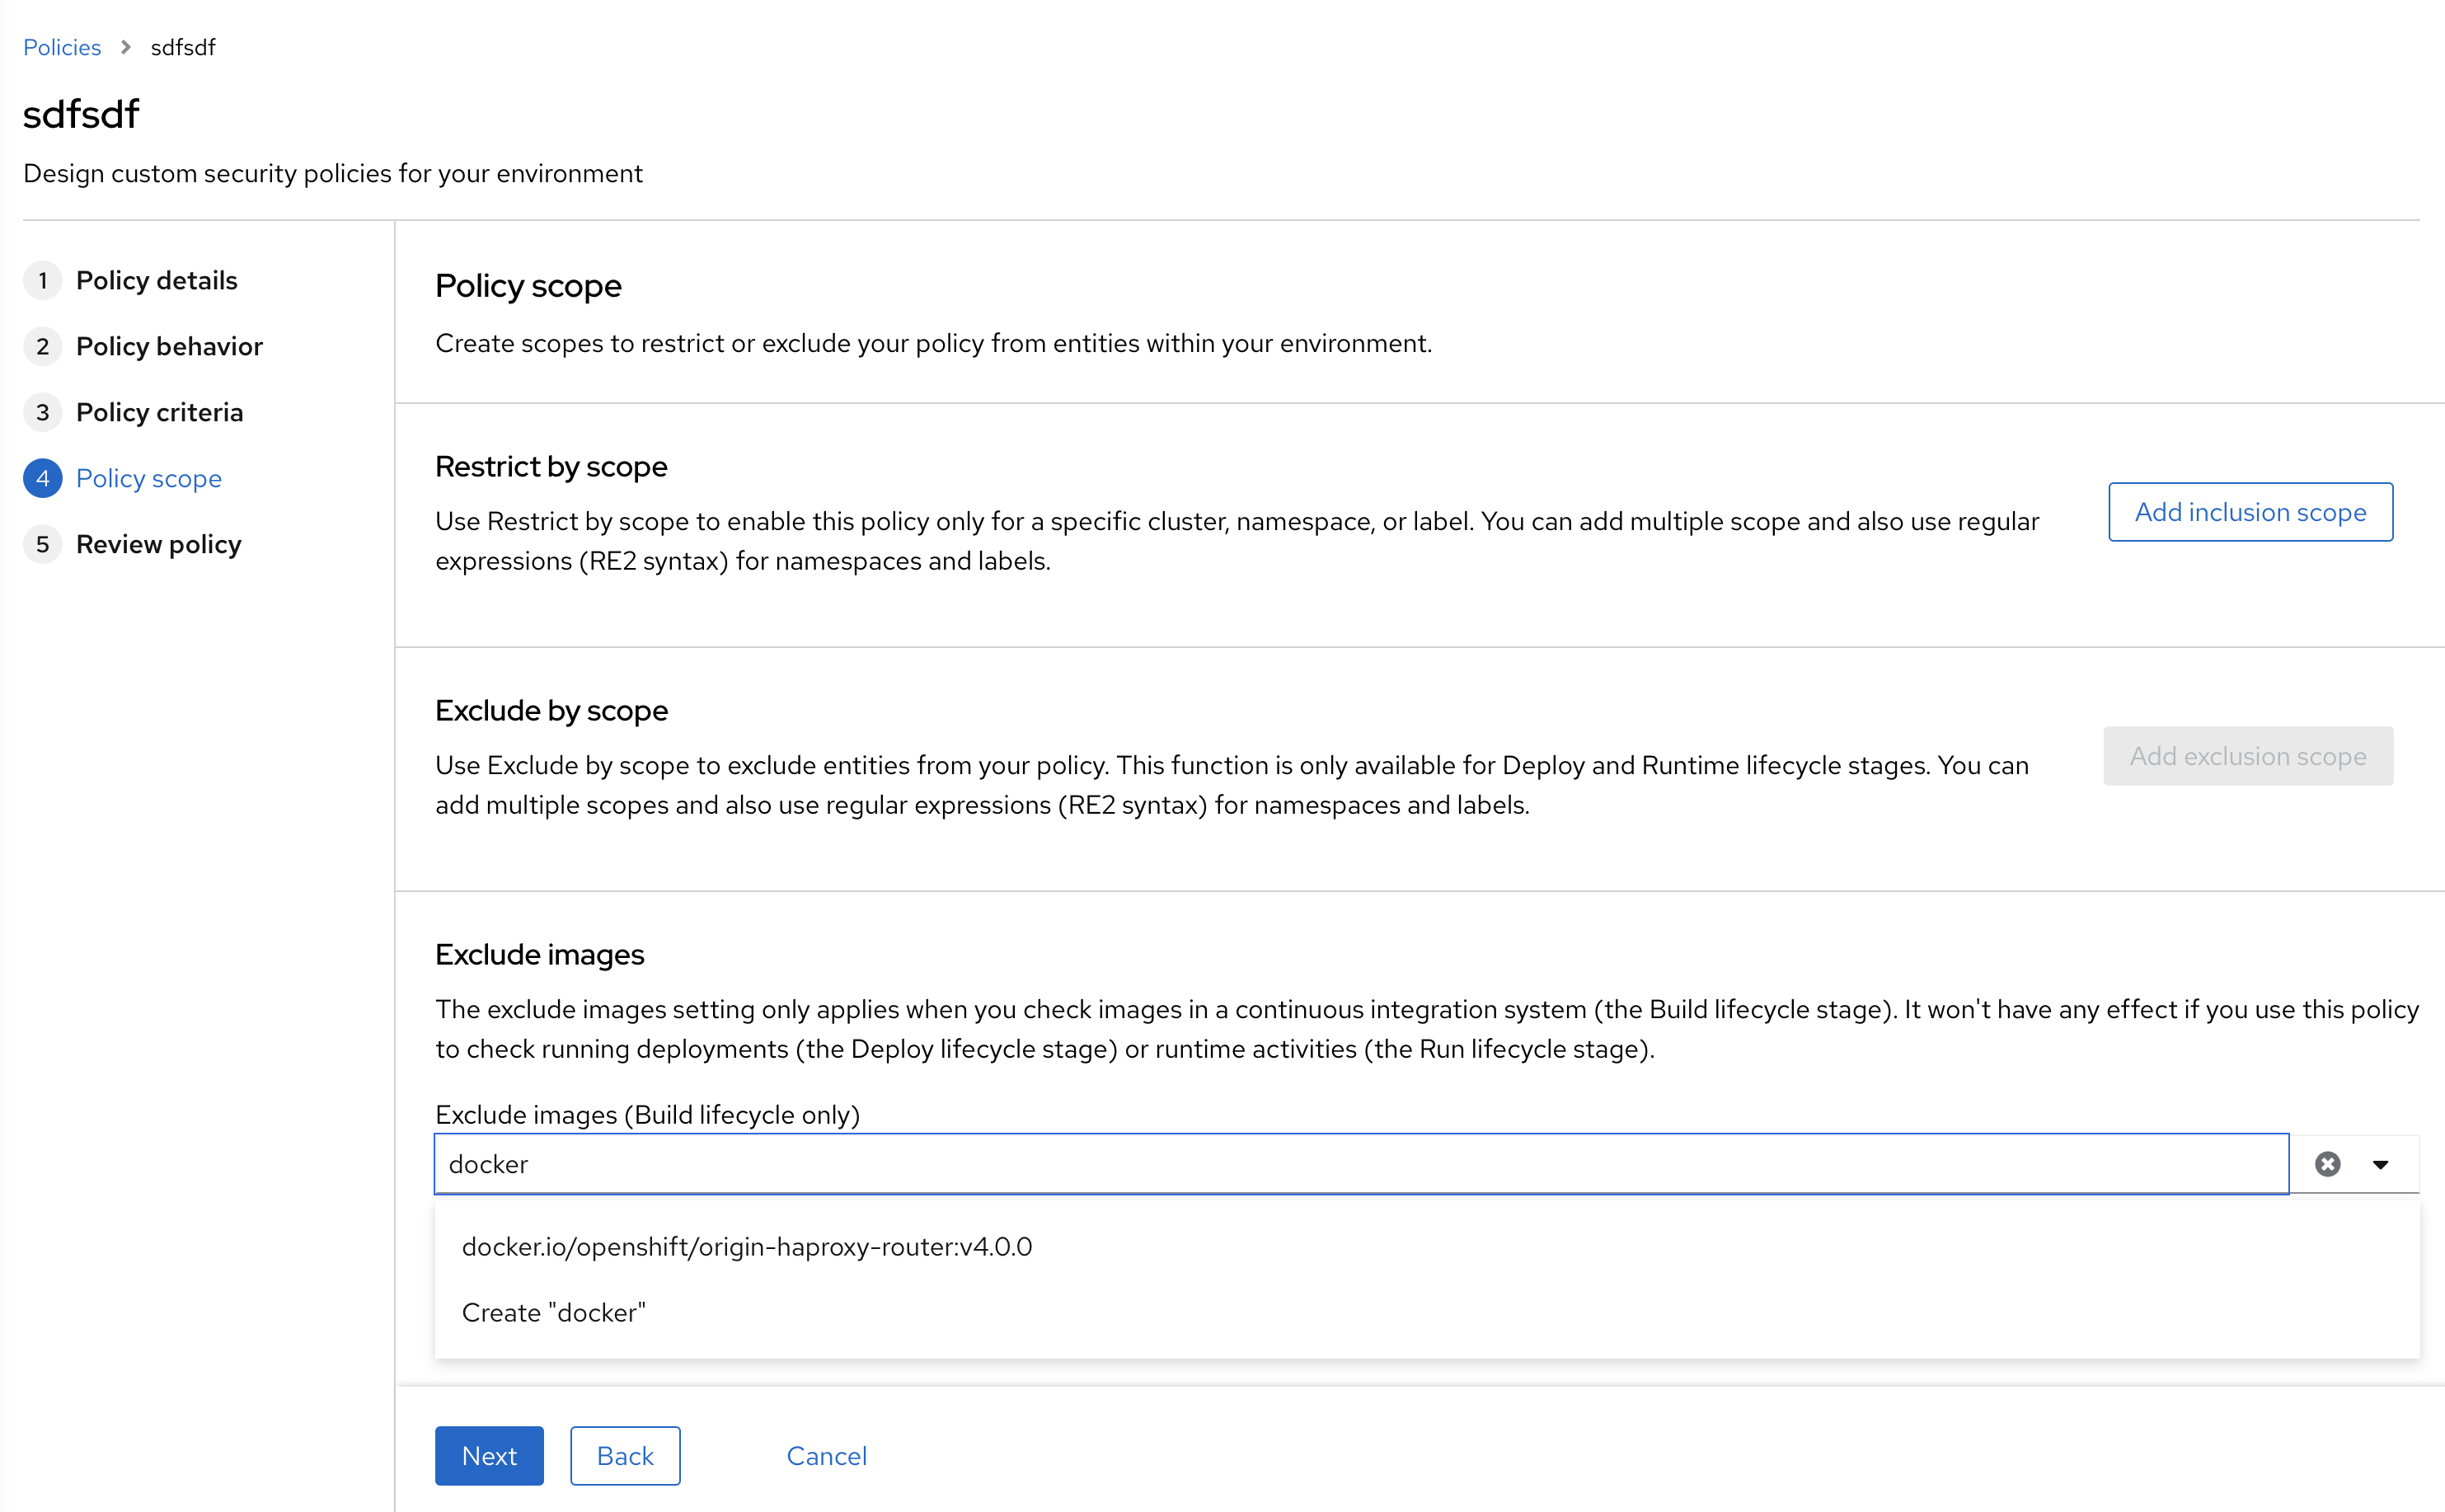The image size is (2445, 1512).
Task: Open the Policies breadcrumb link
Action: (x=62, y=46)
